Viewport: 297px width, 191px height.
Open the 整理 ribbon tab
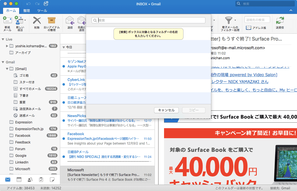point(27,11)
